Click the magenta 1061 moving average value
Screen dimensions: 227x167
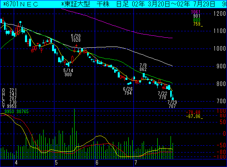(x=196, y=12)
